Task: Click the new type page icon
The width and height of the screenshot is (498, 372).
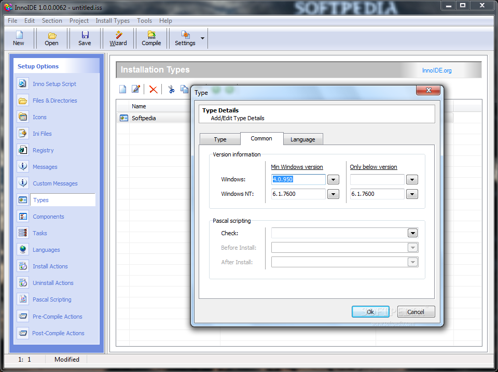Action: [x=122, y=89]
